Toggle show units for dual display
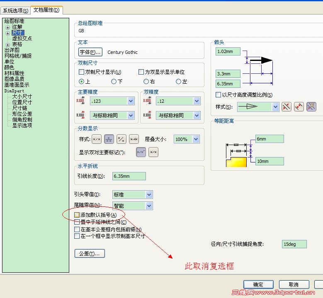 141,72
